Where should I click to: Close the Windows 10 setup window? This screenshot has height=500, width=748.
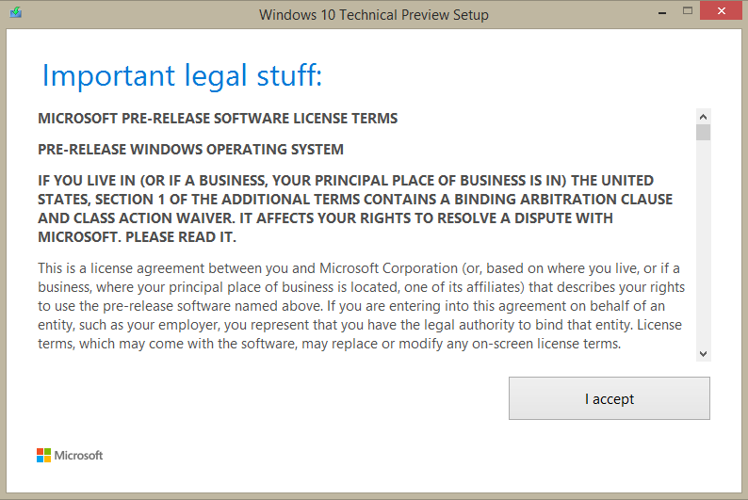722,10
